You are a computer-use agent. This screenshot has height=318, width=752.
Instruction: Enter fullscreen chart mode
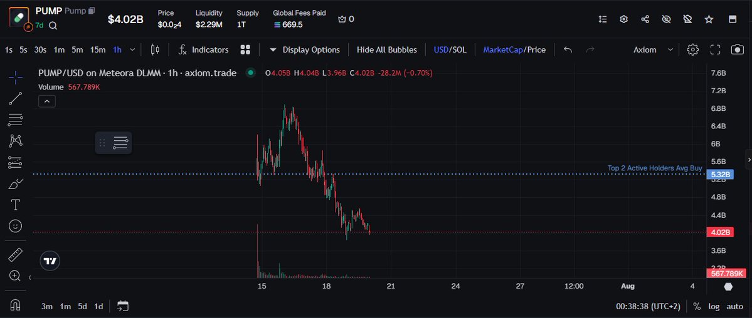(715, 49)
